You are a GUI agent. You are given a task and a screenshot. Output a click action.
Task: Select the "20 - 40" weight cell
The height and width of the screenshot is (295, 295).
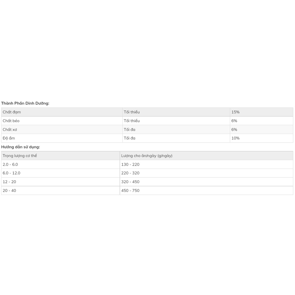(10, 191)
